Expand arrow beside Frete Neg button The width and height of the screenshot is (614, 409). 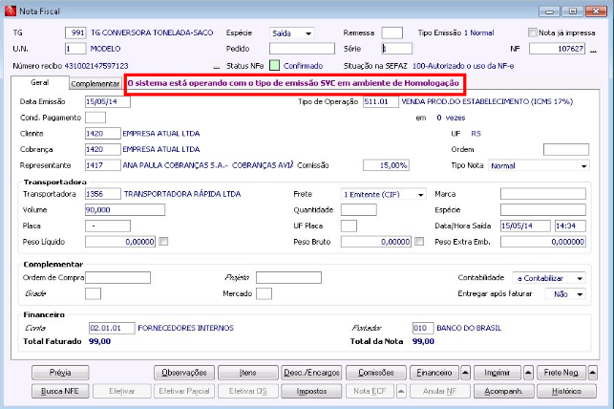tap(593, 373)
